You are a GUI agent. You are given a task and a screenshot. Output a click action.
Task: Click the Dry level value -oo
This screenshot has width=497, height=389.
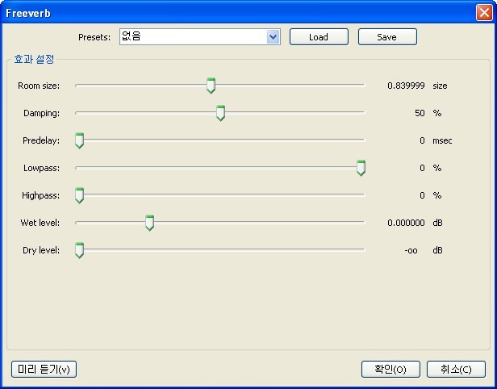click(411, 250)
